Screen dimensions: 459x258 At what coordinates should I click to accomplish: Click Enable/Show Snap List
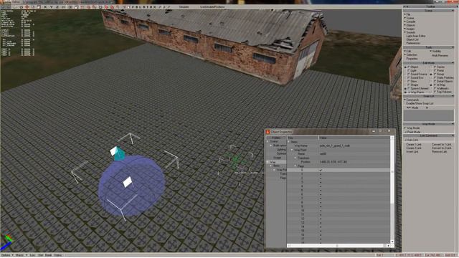[x=420, y=103]
